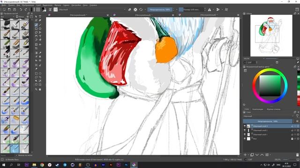Switch to the 'Журнал отмены' tab
The height and width of the screenshot is (168, 300).
click(x=274, y=109)
